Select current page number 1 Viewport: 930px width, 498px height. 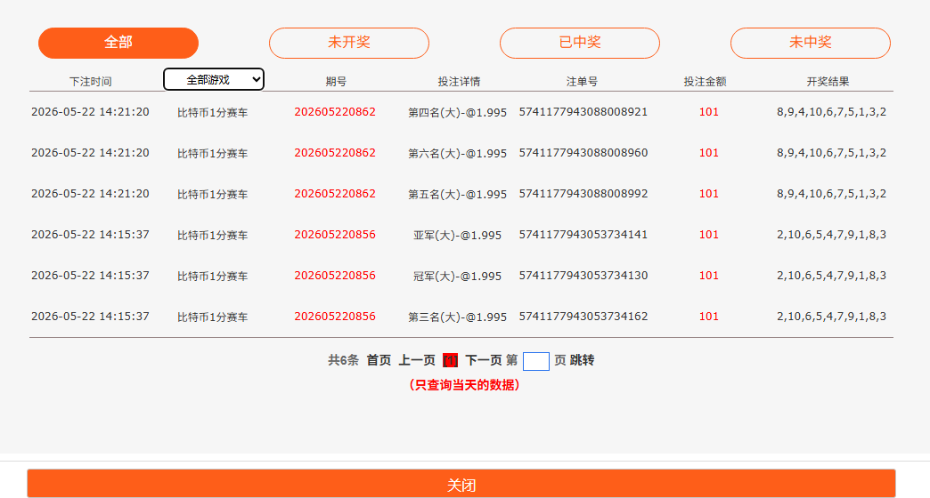(x=450, y=360)
